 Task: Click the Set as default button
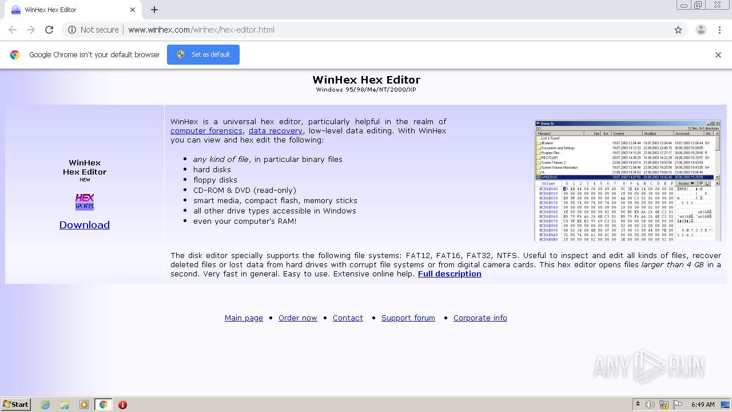tap(203, 54)
